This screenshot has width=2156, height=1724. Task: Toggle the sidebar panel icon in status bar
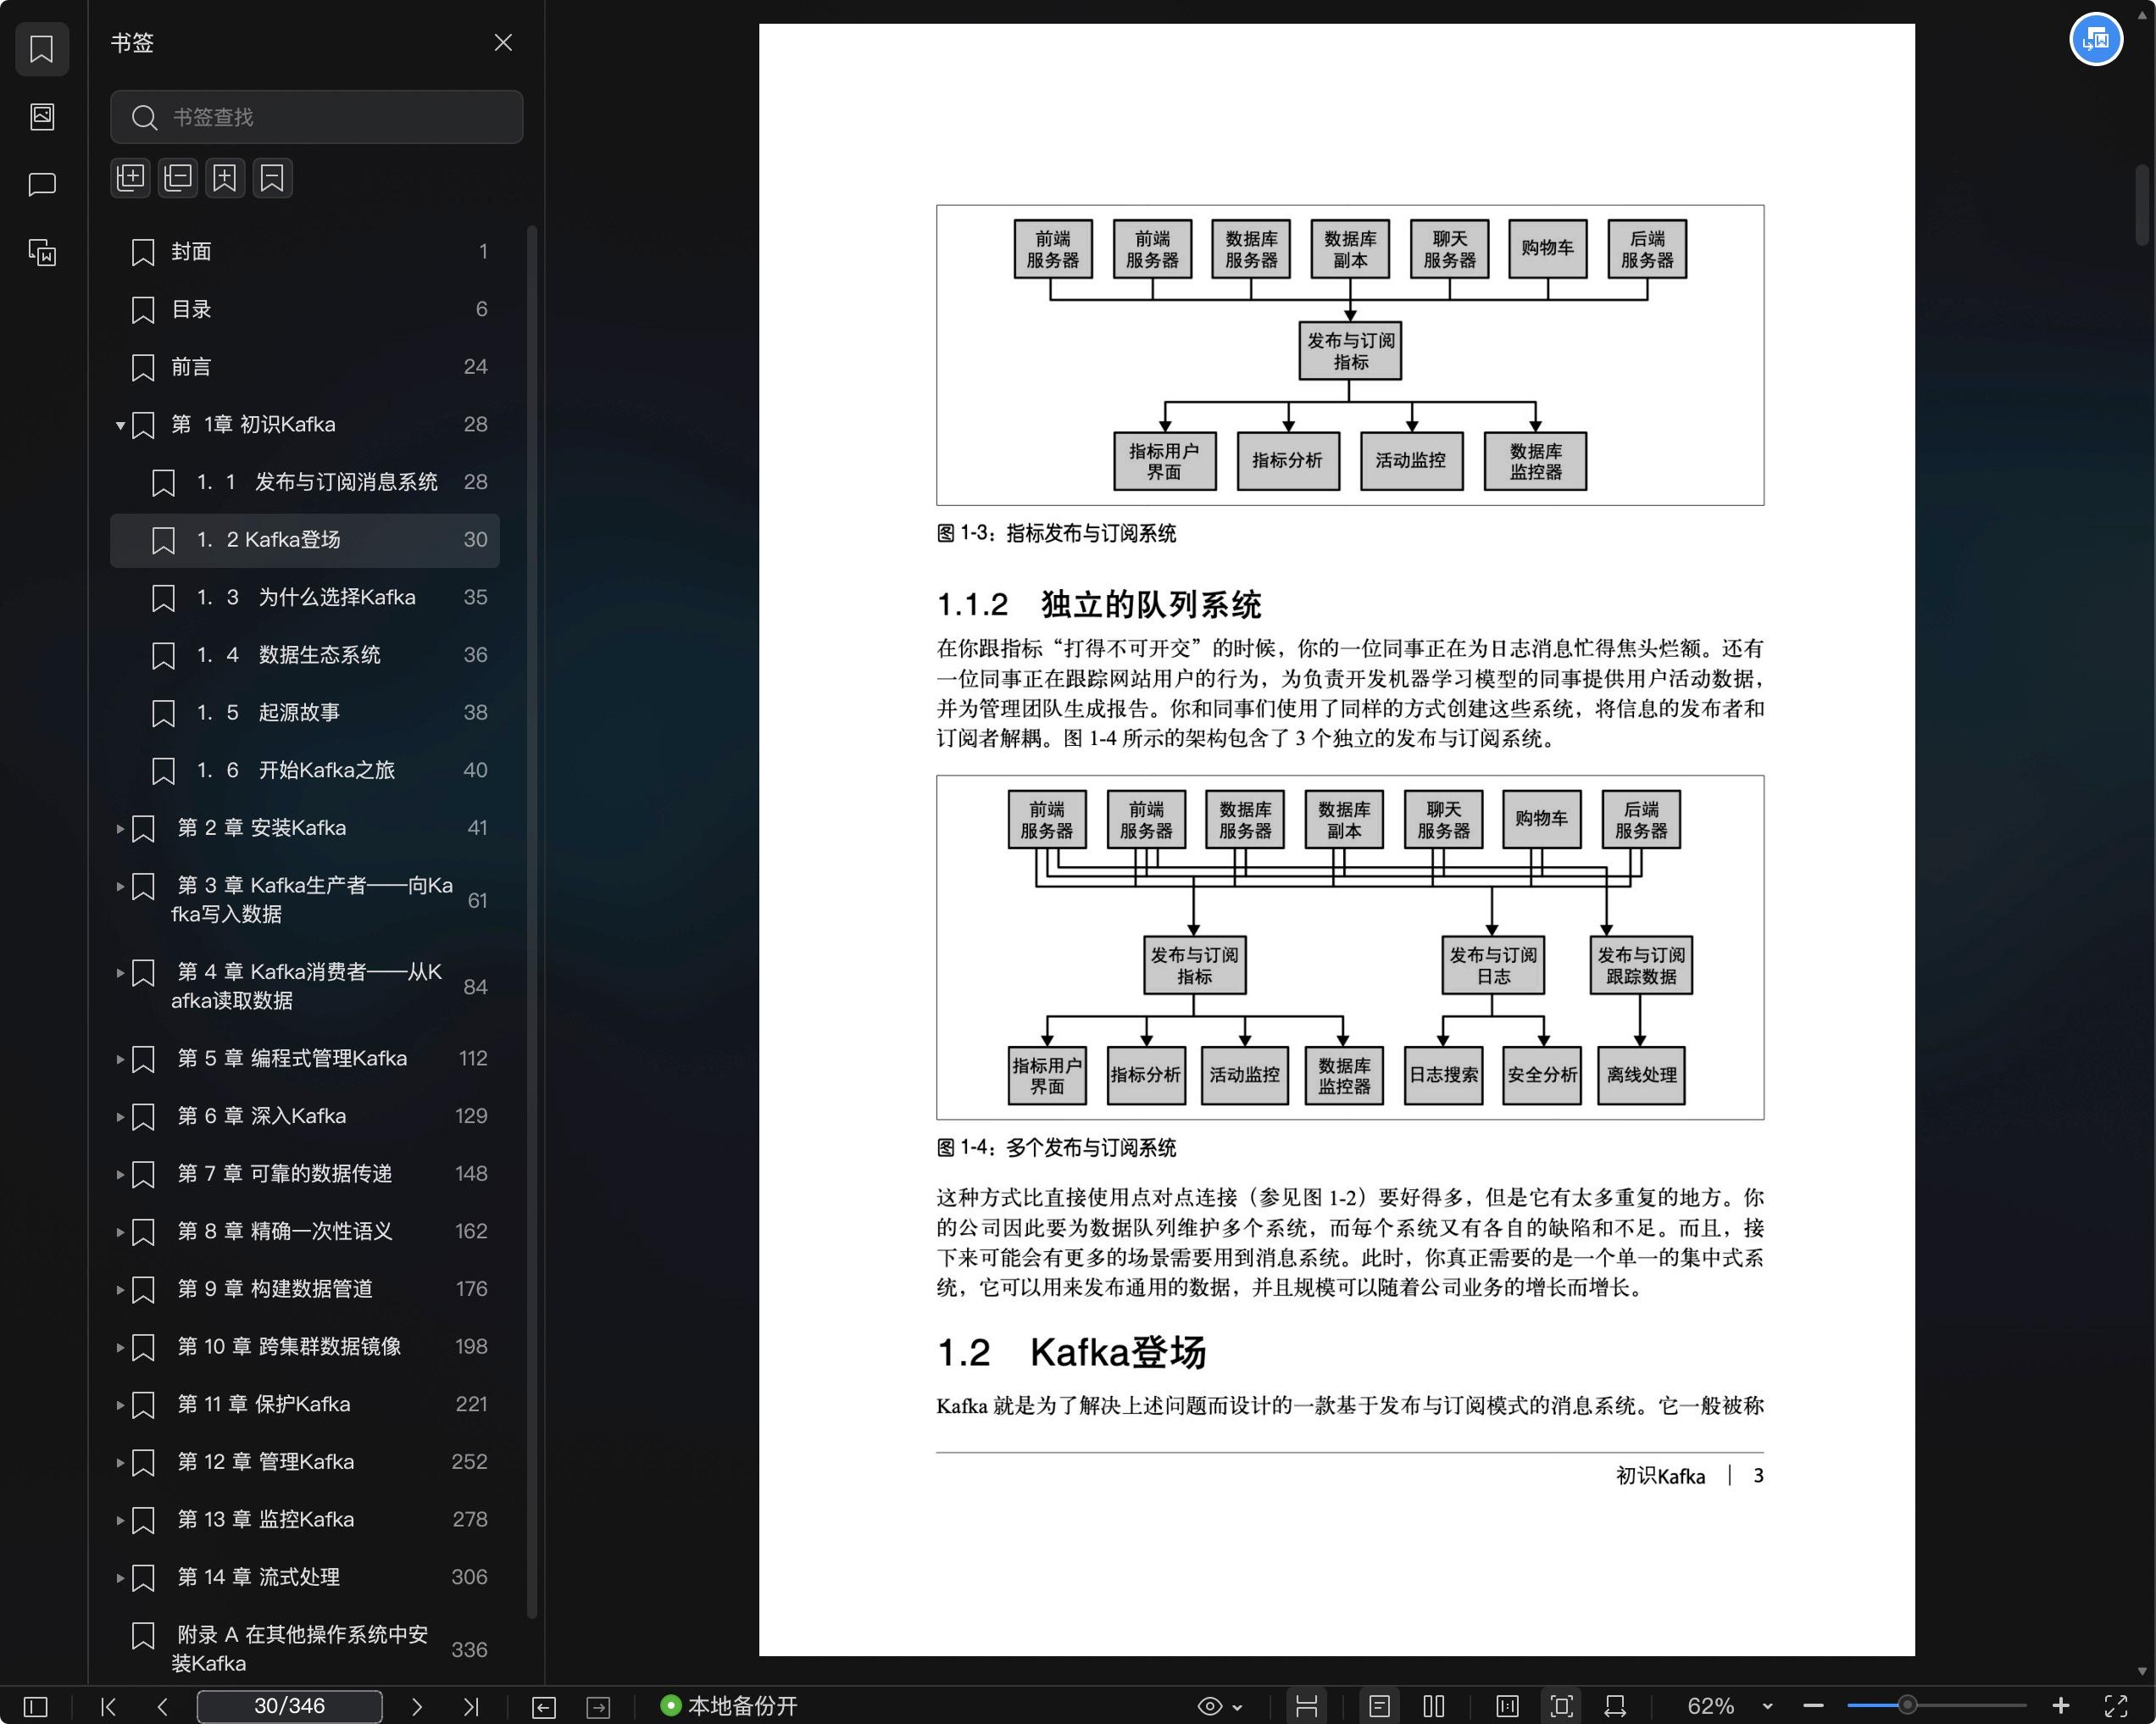point(35,1706)
